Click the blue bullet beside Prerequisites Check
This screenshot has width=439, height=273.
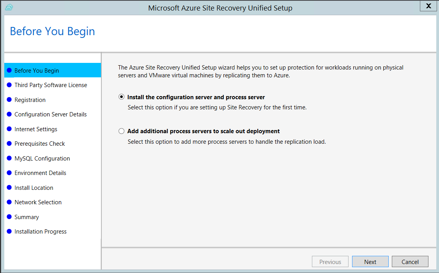coord(10,144)
